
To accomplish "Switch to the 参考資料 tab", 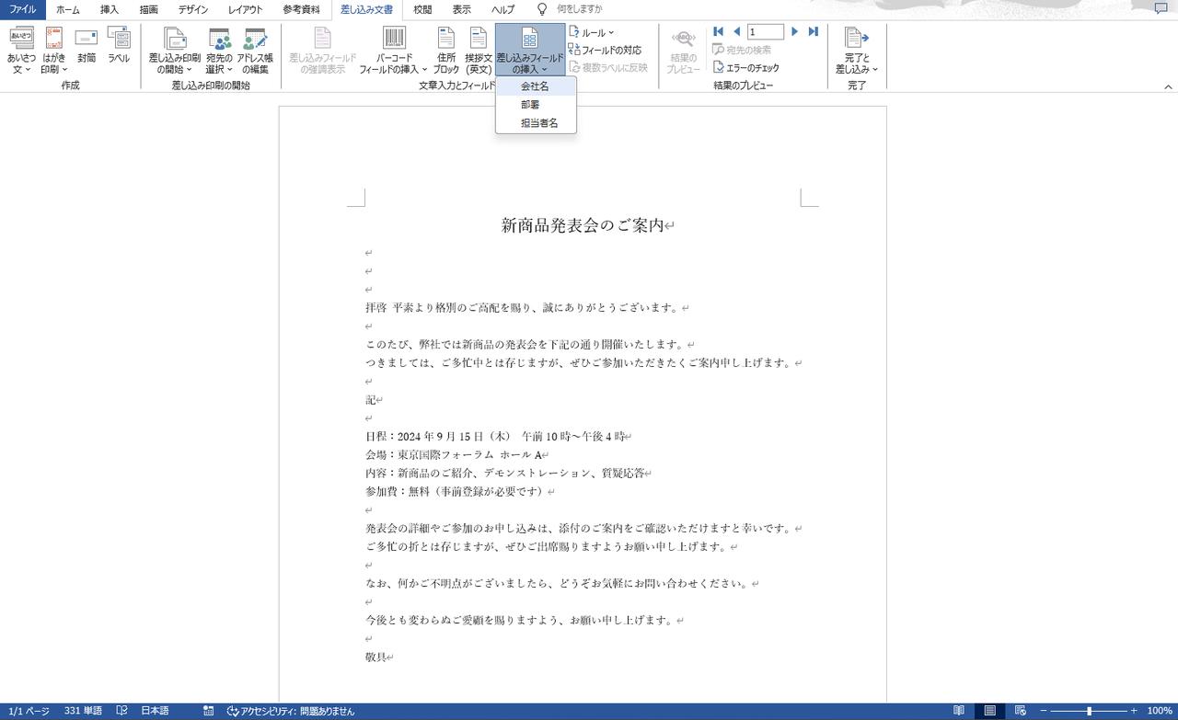I will (301, 9).
